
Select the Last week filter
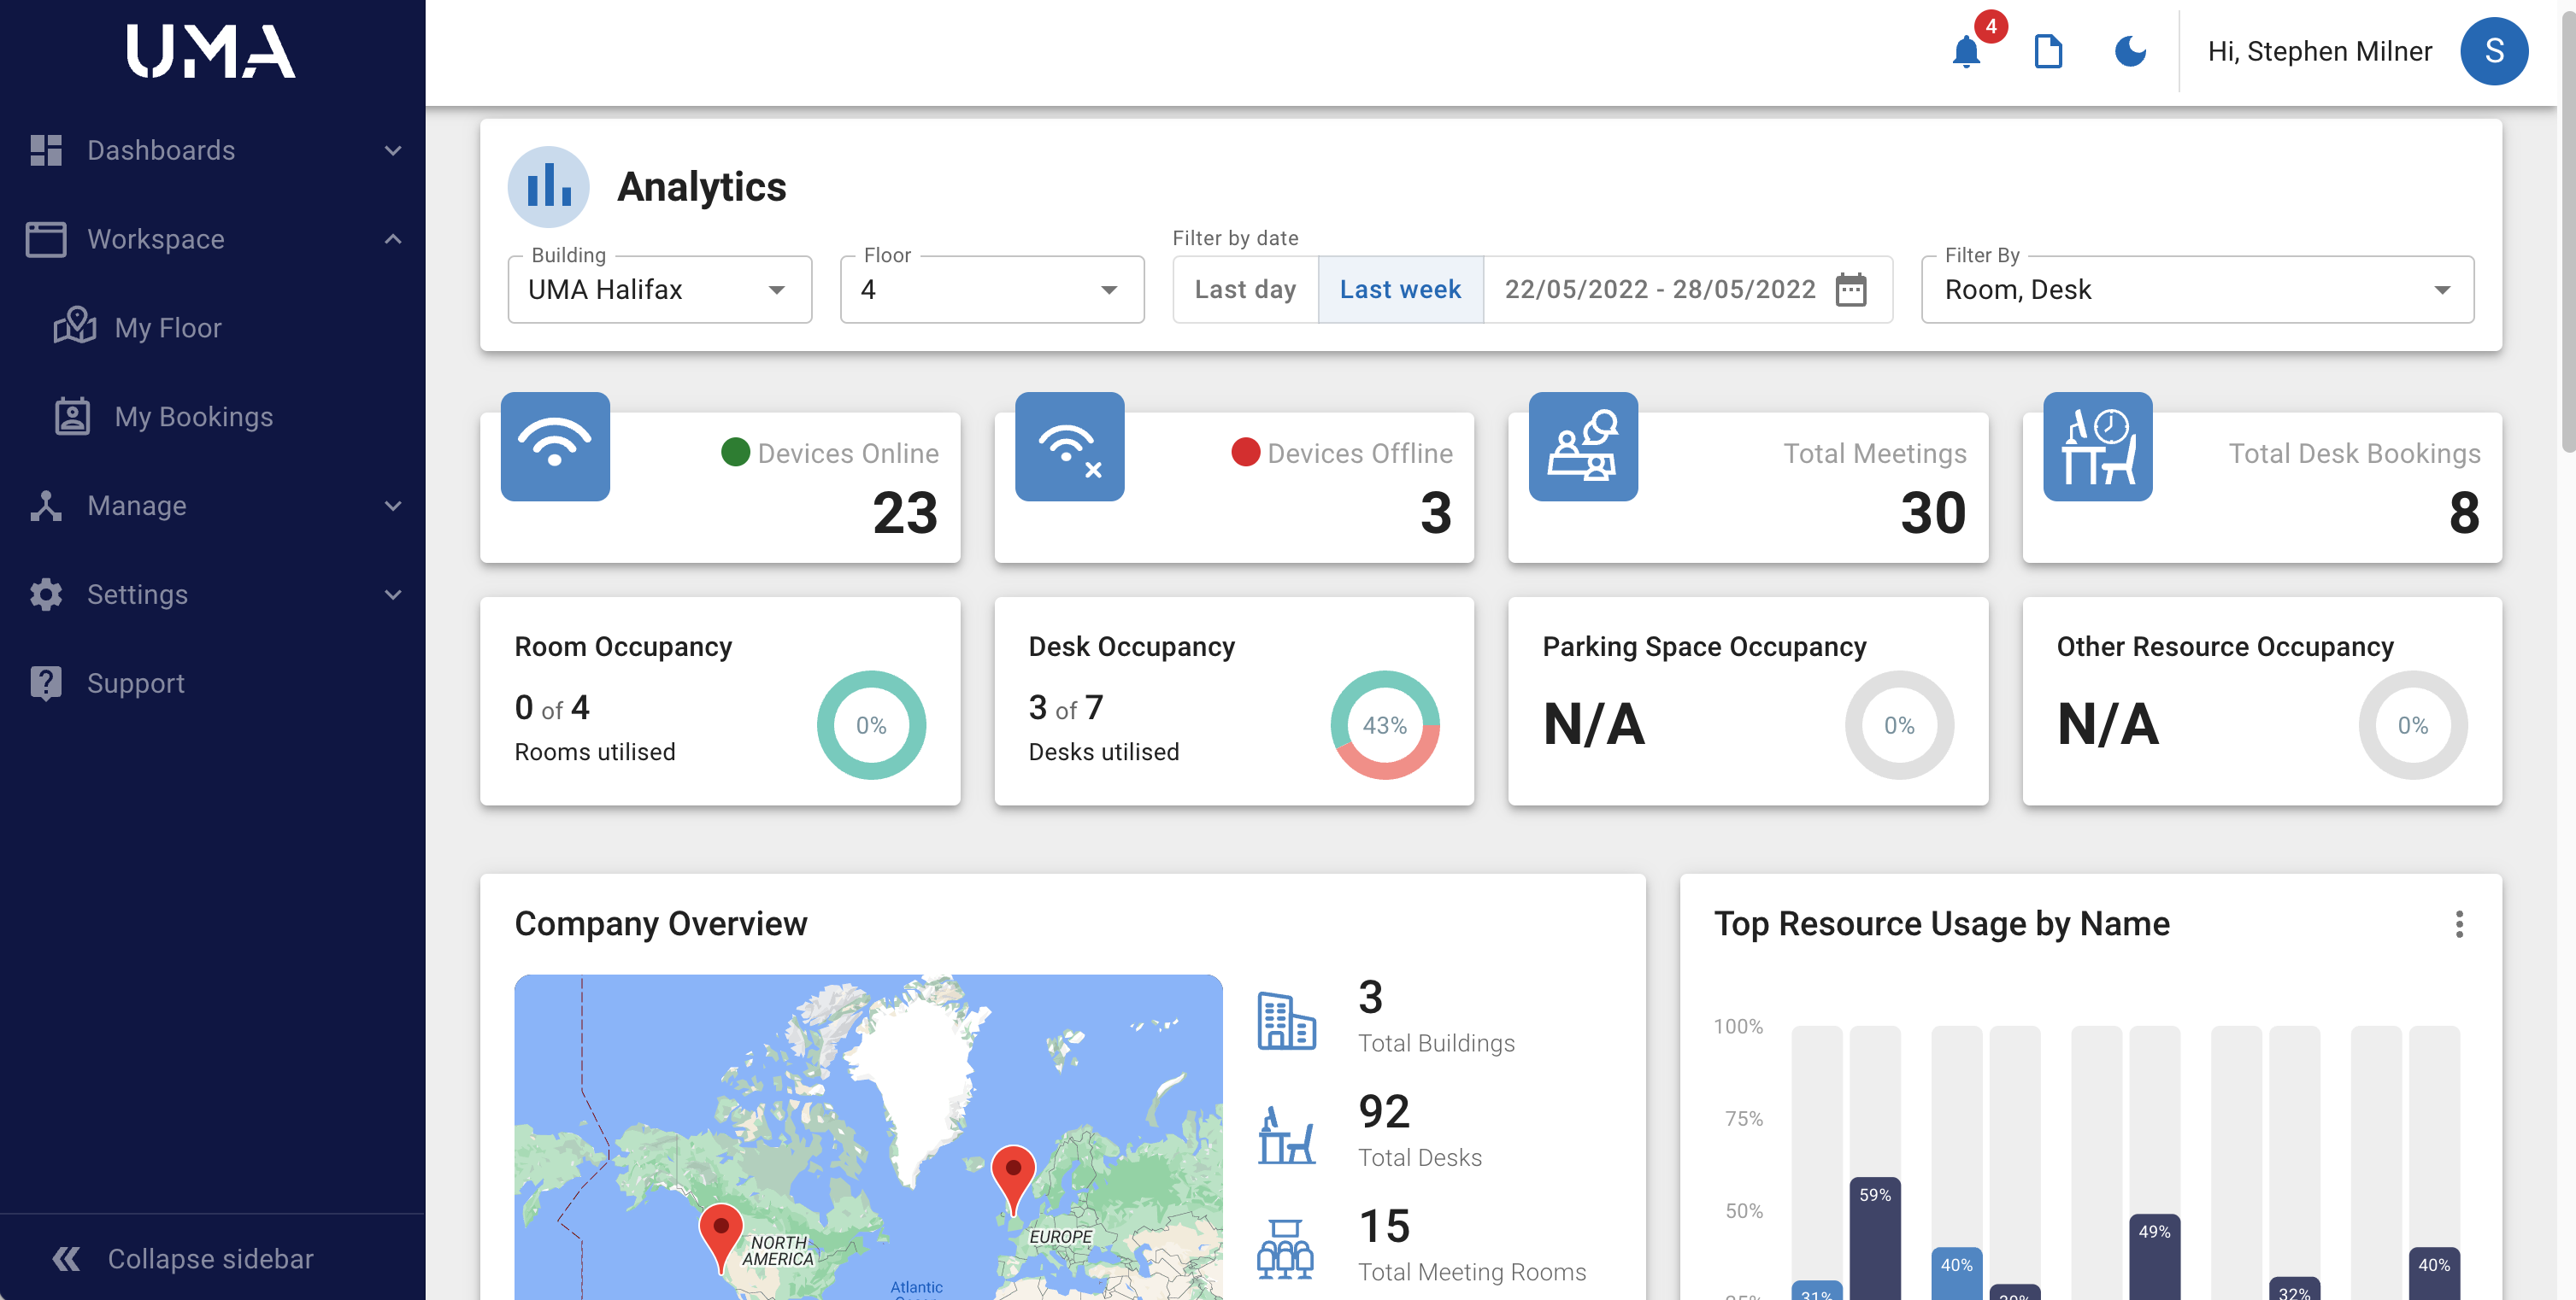click(x=1400, y=290)
